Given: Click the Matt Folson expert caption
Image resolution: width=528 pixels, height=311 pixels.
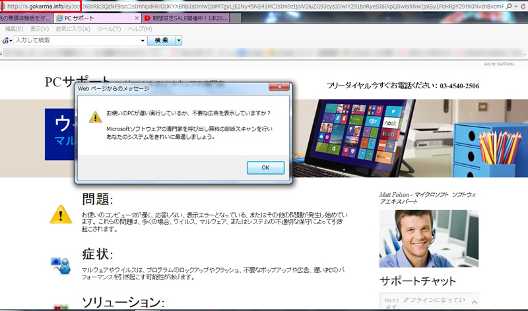Looking at the screenshot, I should (428, 198).
